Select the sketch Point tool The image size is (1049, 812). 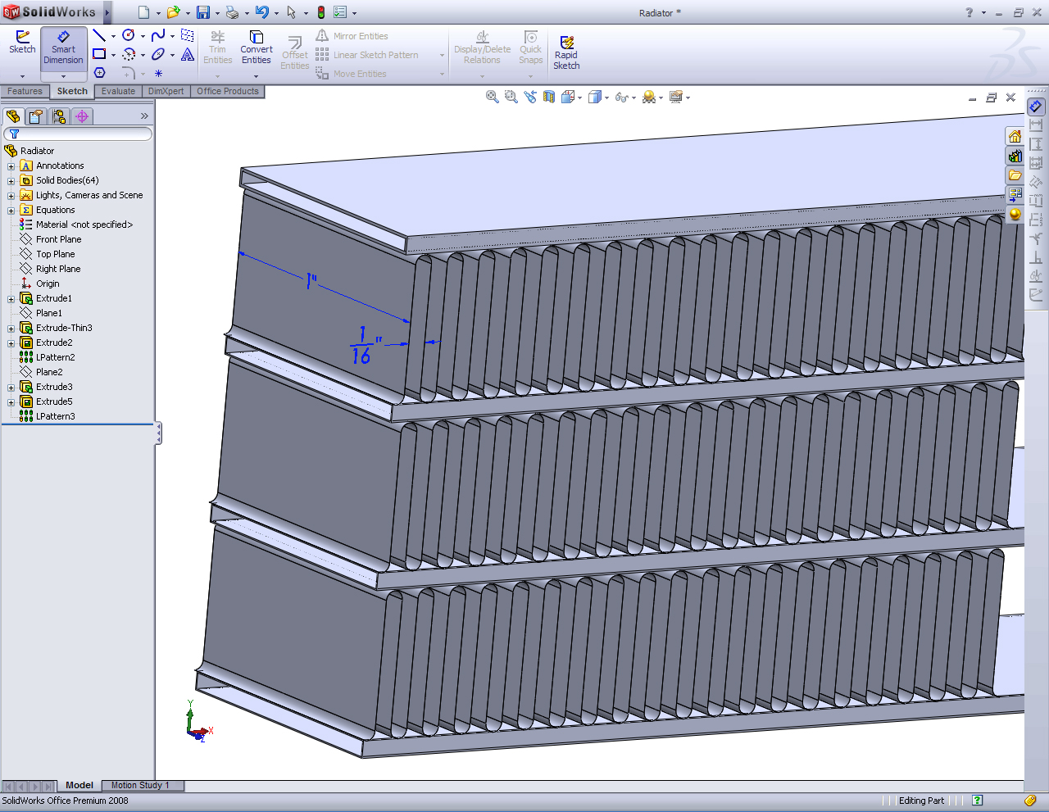pyautogui.click(x=158, y=73)
